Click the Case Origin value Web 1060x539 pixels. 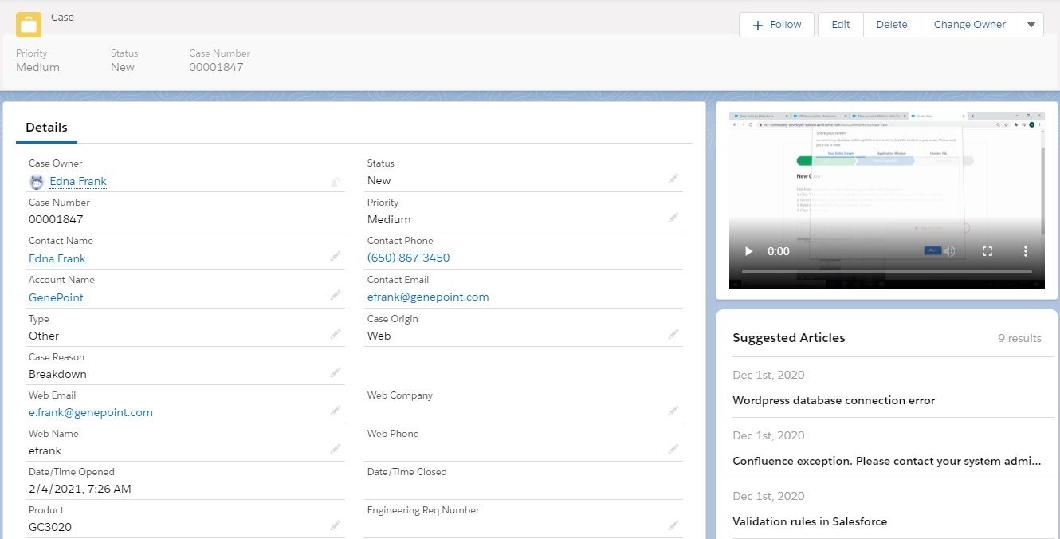pos(379,336)
